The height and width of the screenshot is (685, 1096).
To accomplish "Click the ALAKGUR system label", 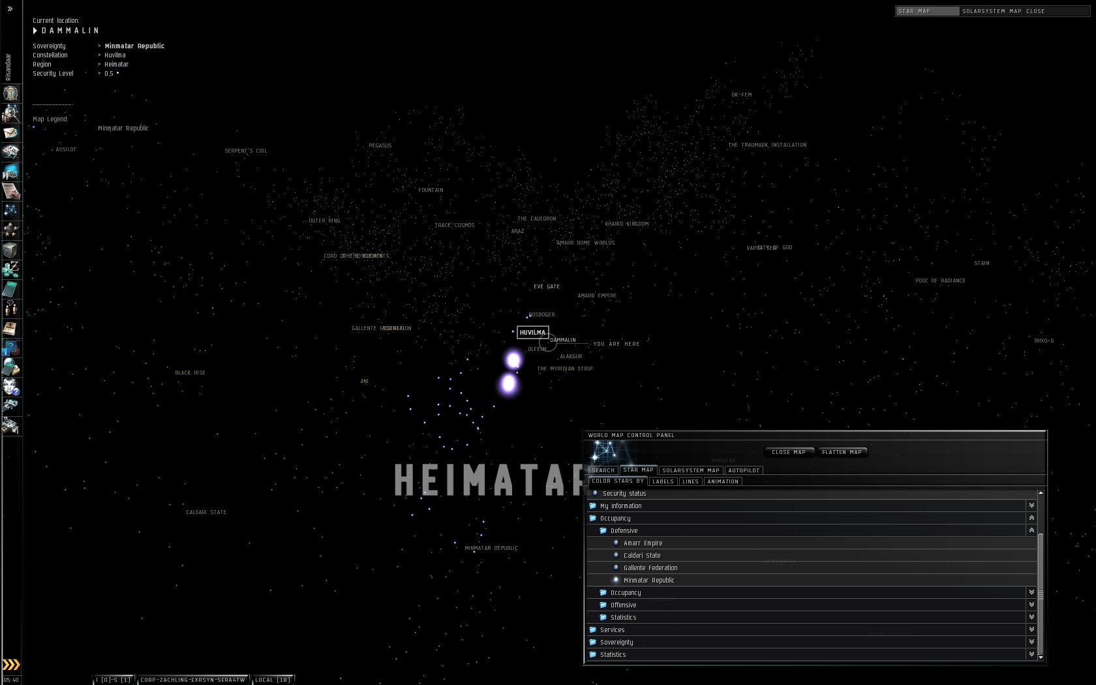I will pos(571,356).
